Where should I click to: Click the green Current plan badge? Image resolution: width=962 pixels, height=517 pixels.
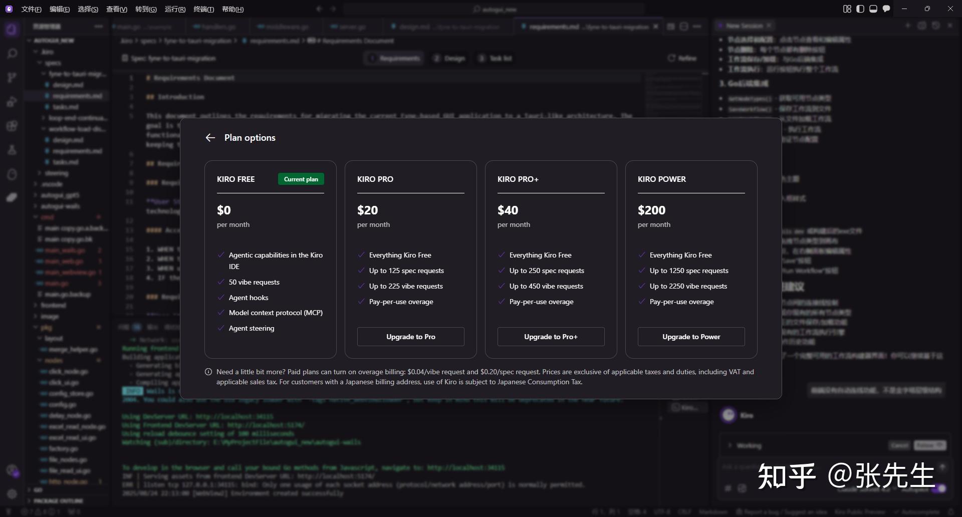301,179
